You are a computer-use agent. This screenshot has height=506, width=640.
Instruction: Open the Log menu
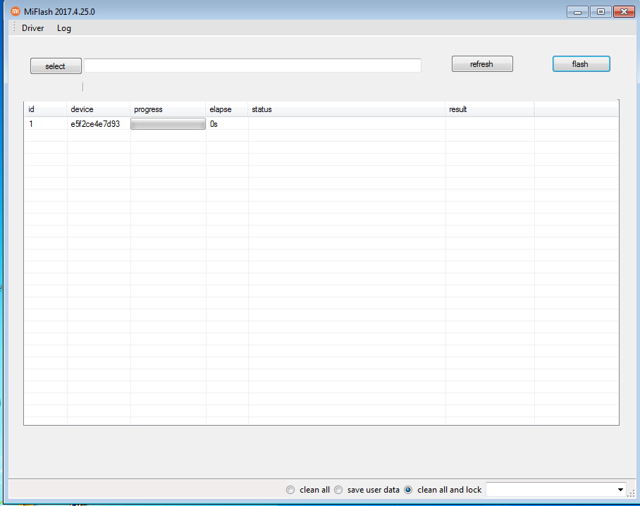(64, 28)
